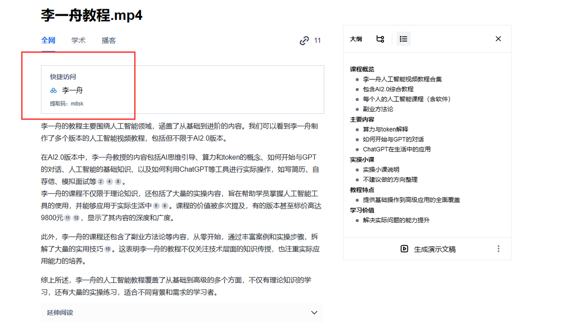Jump to 课程概览 outline heading
This screenshot has width=565, height=333.
click(362, 69)
